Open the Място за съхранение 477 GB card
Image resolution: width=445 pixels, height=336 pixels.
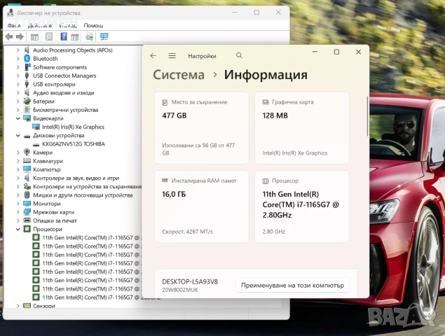(202, 127)
